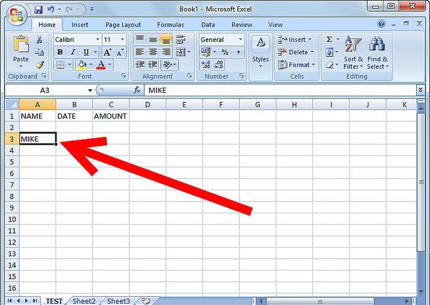Image resolution: width=430 pixels, height=305 pixels.
Task: Open General number format dropdown
Action: (240, 40)
